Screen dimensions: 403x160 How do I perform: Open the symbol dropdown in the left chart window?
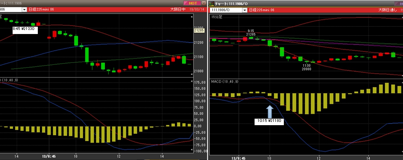[24, 10]
